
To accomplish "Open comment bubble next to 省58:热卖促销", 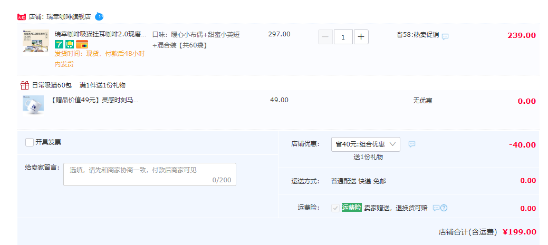I will coord(445,36).
